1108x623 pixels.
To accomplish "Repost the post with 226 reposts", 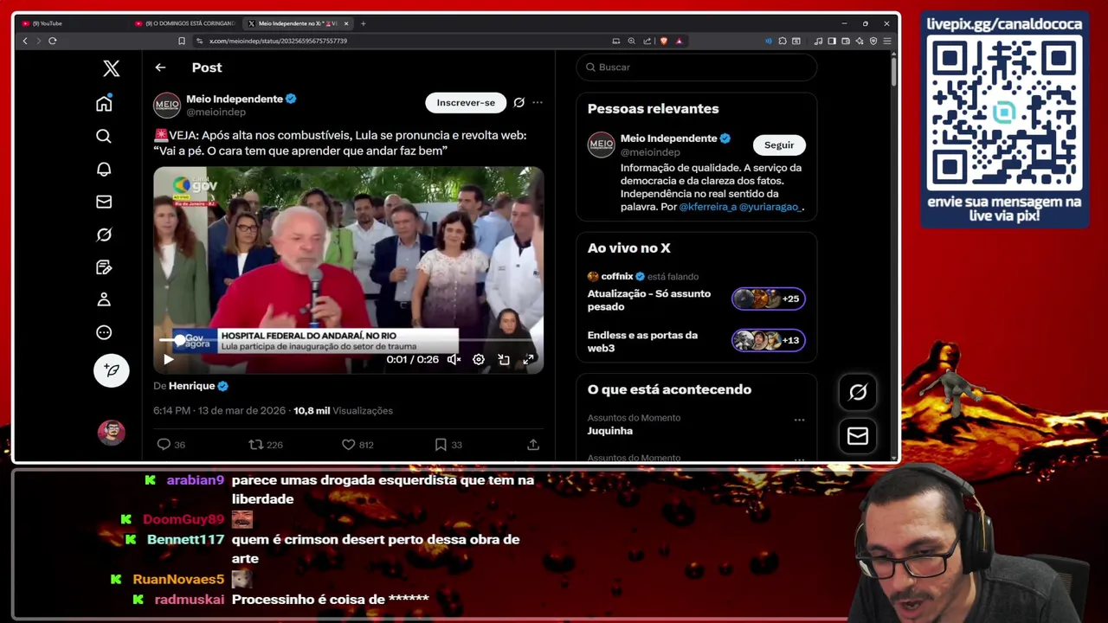I will [266, 445].
